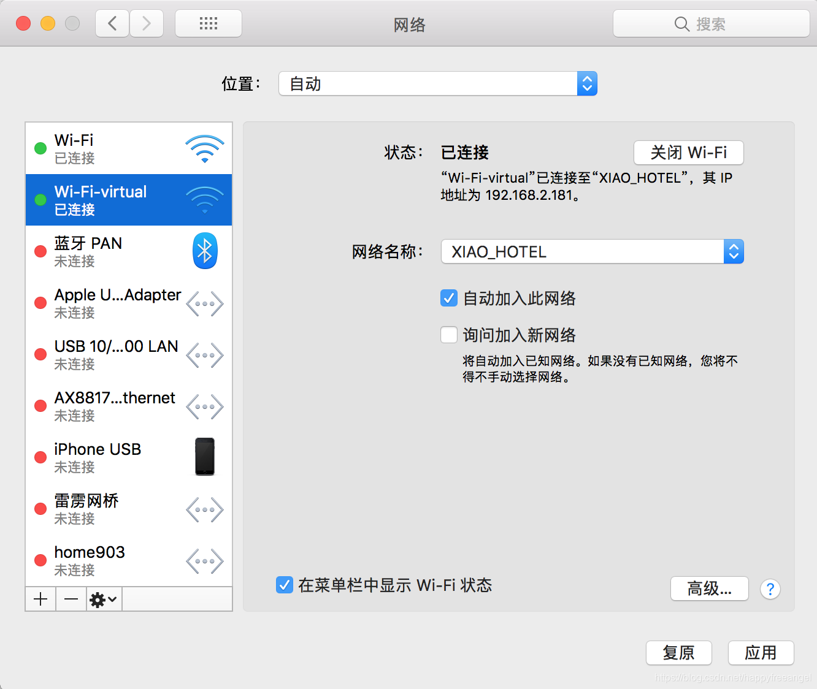Open the gear action menu
Screen dimensions: 817x689
[x=104, y=599]
